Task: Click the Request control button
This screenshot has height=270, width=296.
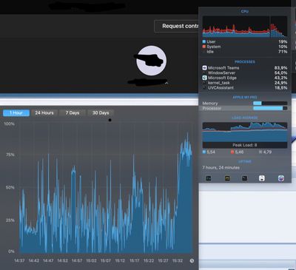Action: click(x=177, y=26)
